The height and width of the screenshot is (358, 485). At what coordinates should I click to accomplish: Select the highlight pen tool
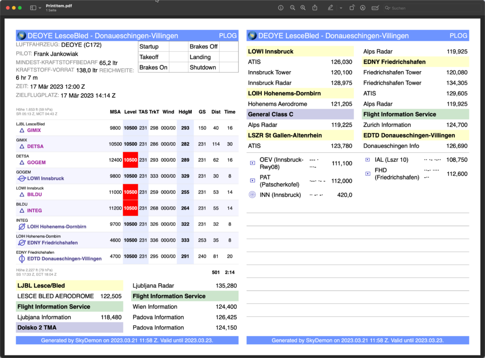(330, 8)
